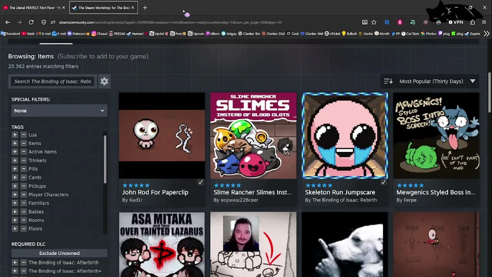Open the Bulbuh lightbulb bookmark

349,34
